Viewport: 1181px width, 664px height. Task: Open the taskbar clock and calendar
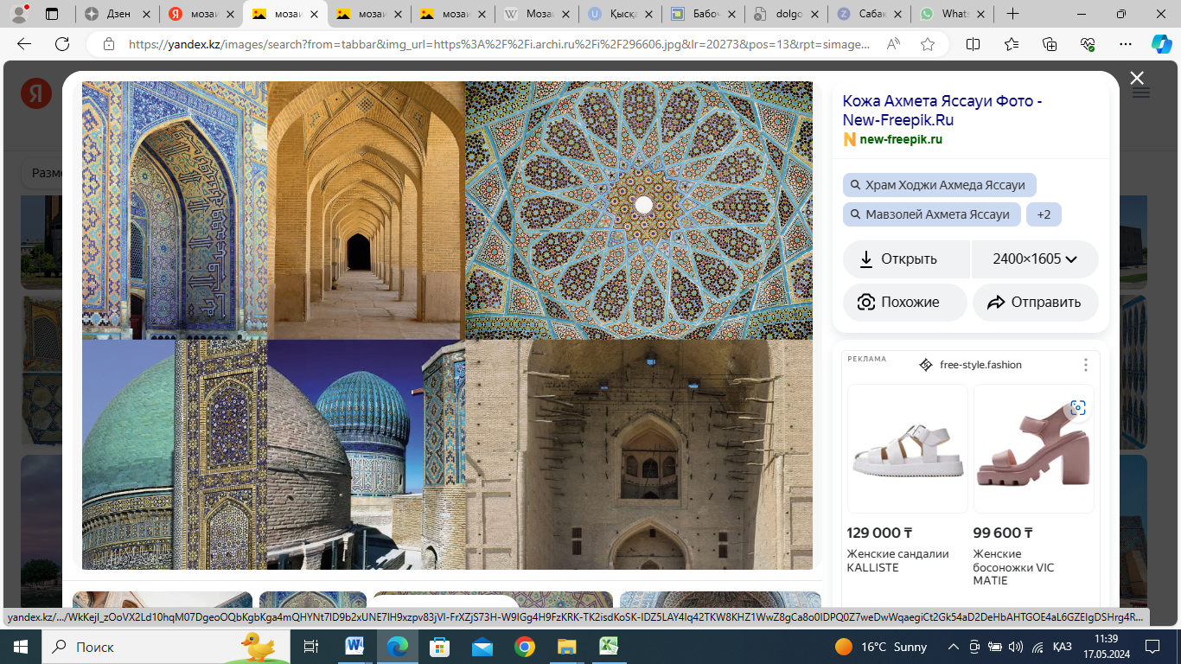click(x=1107, y=647)
